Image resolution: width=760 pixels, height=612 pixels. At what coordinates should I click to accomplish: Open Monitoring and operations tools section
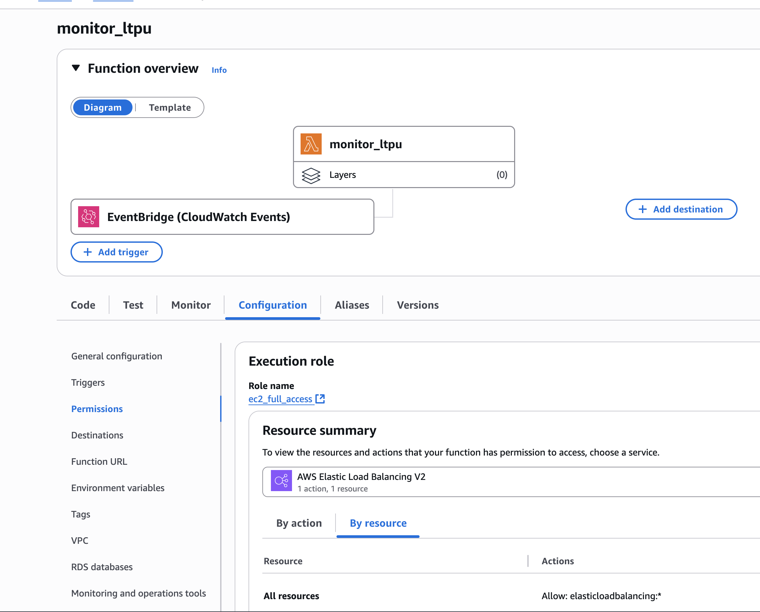[x=139, y=593]
